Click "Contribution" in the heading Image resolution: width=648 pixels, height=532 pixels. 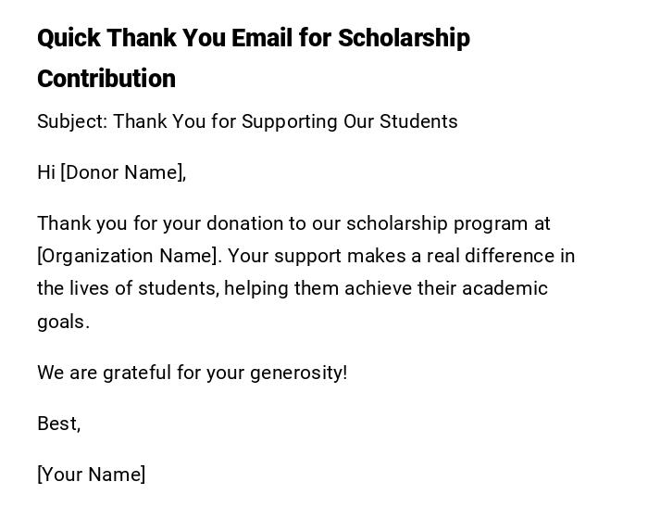pyautogui.click(x=106, y=79)
